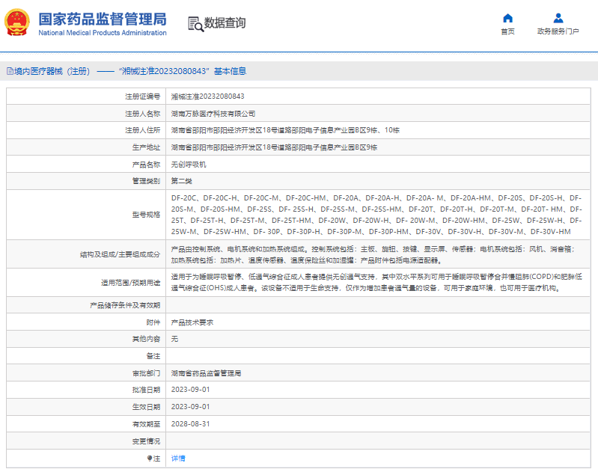Select approver 湖南省药品监督管理局
This screenshot has width=598, height=472.
(206, 373)
